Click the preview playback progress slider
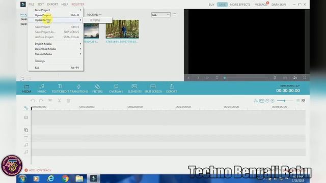Viewport: 326px width, 183px height. pos(246,78)
